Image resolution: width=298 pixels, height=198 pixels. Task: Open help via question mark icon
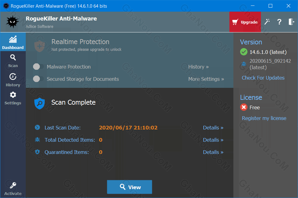279,22
